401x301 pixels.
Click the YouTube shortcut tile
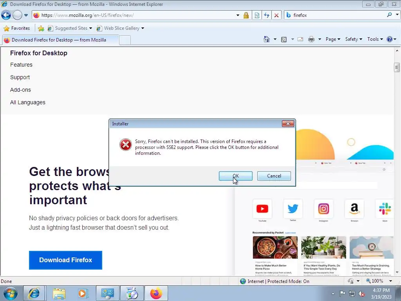point(262,209)
